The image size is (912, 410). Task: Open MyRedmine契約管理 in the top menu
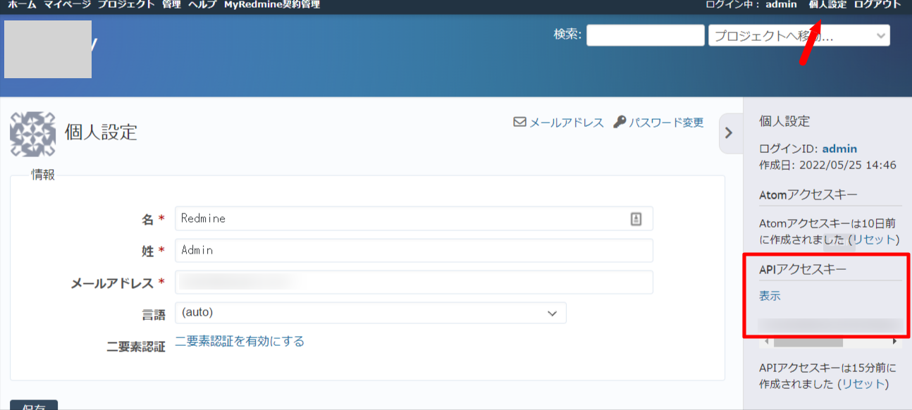tap(271, 4)
